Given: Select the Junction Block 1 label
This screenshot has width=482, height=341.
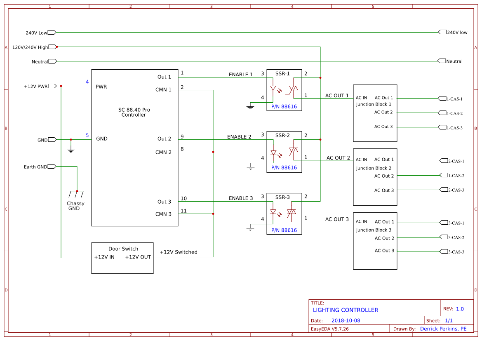Looking at the screenshot, I should tap(374, 104).
